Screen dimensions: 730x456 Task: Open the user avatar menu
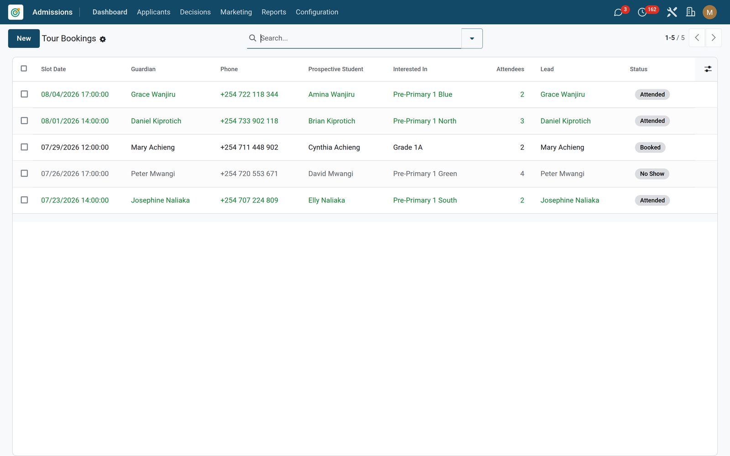click(709, 12)
